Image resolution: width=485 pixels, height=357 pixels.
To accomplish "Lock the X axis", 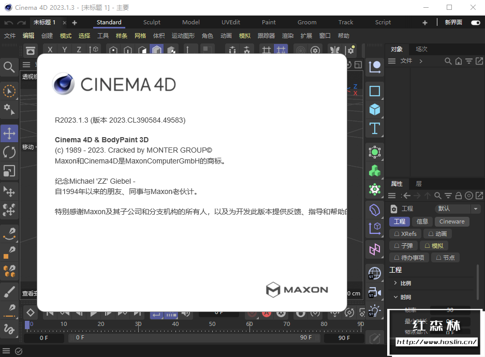I will [x=50, y=50].
